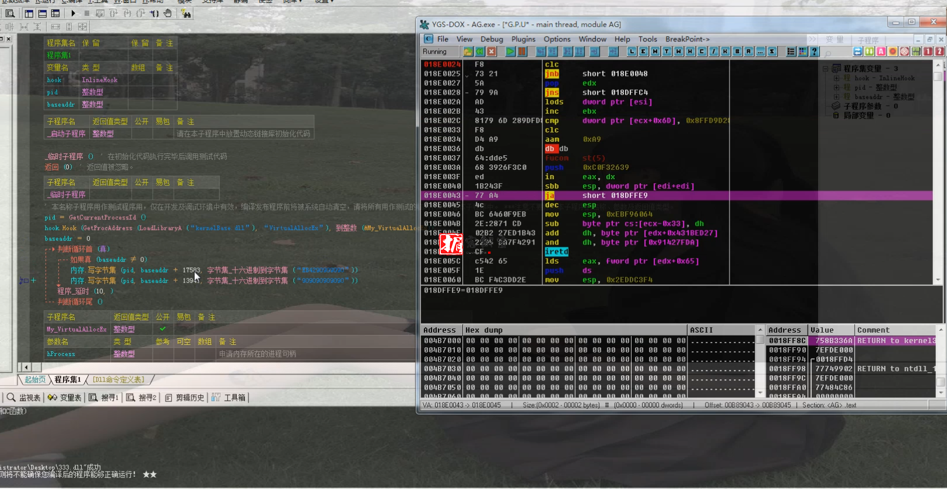Open the 变量表 bottom panel tab
Image resolution: width=947 pixels, height=489 pixels.
click(65, 398)
